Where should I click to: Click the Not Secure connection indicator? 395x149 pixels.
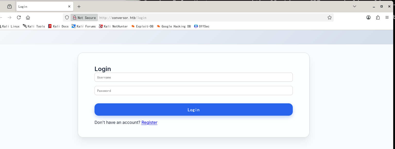pos(84,18)
